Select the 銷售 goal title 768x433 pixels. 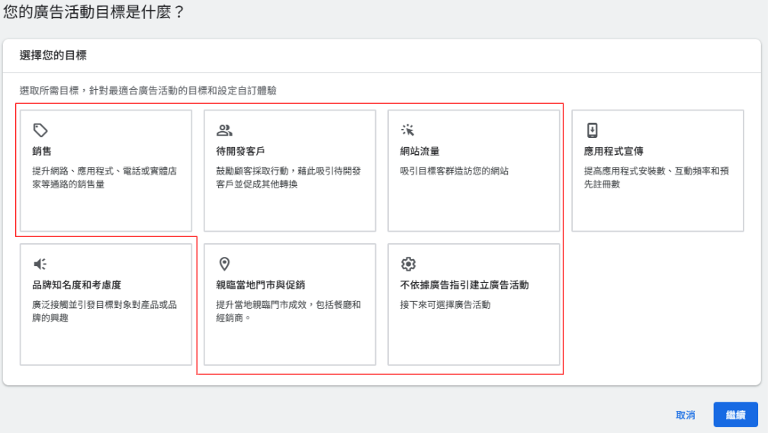[42, 151]
